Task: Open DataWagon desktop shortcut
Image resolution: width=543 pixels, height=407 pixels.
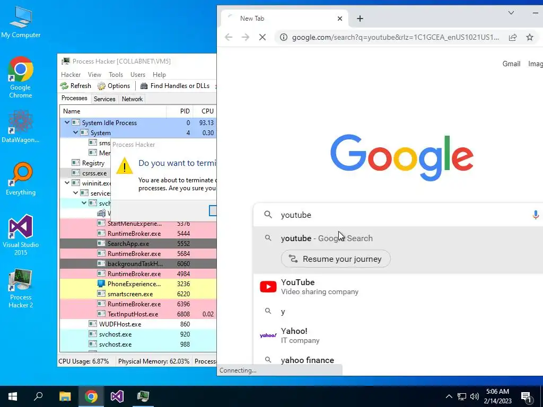Action: point(21,127)
